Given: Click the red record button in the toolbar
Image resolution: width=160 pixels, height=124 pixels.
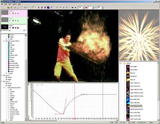Looking at the screenshot, I should click(x=86, y=7).
